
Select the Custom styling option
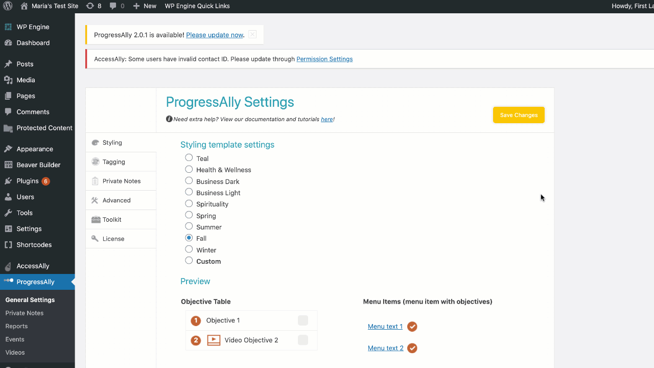click(x=189, y=261)
